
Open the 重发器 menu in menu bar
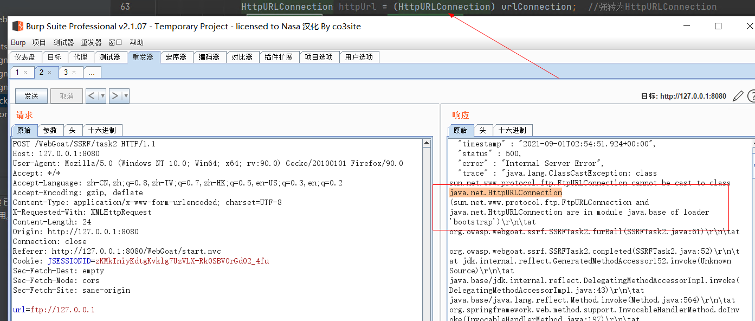click(x=91, y=42)
